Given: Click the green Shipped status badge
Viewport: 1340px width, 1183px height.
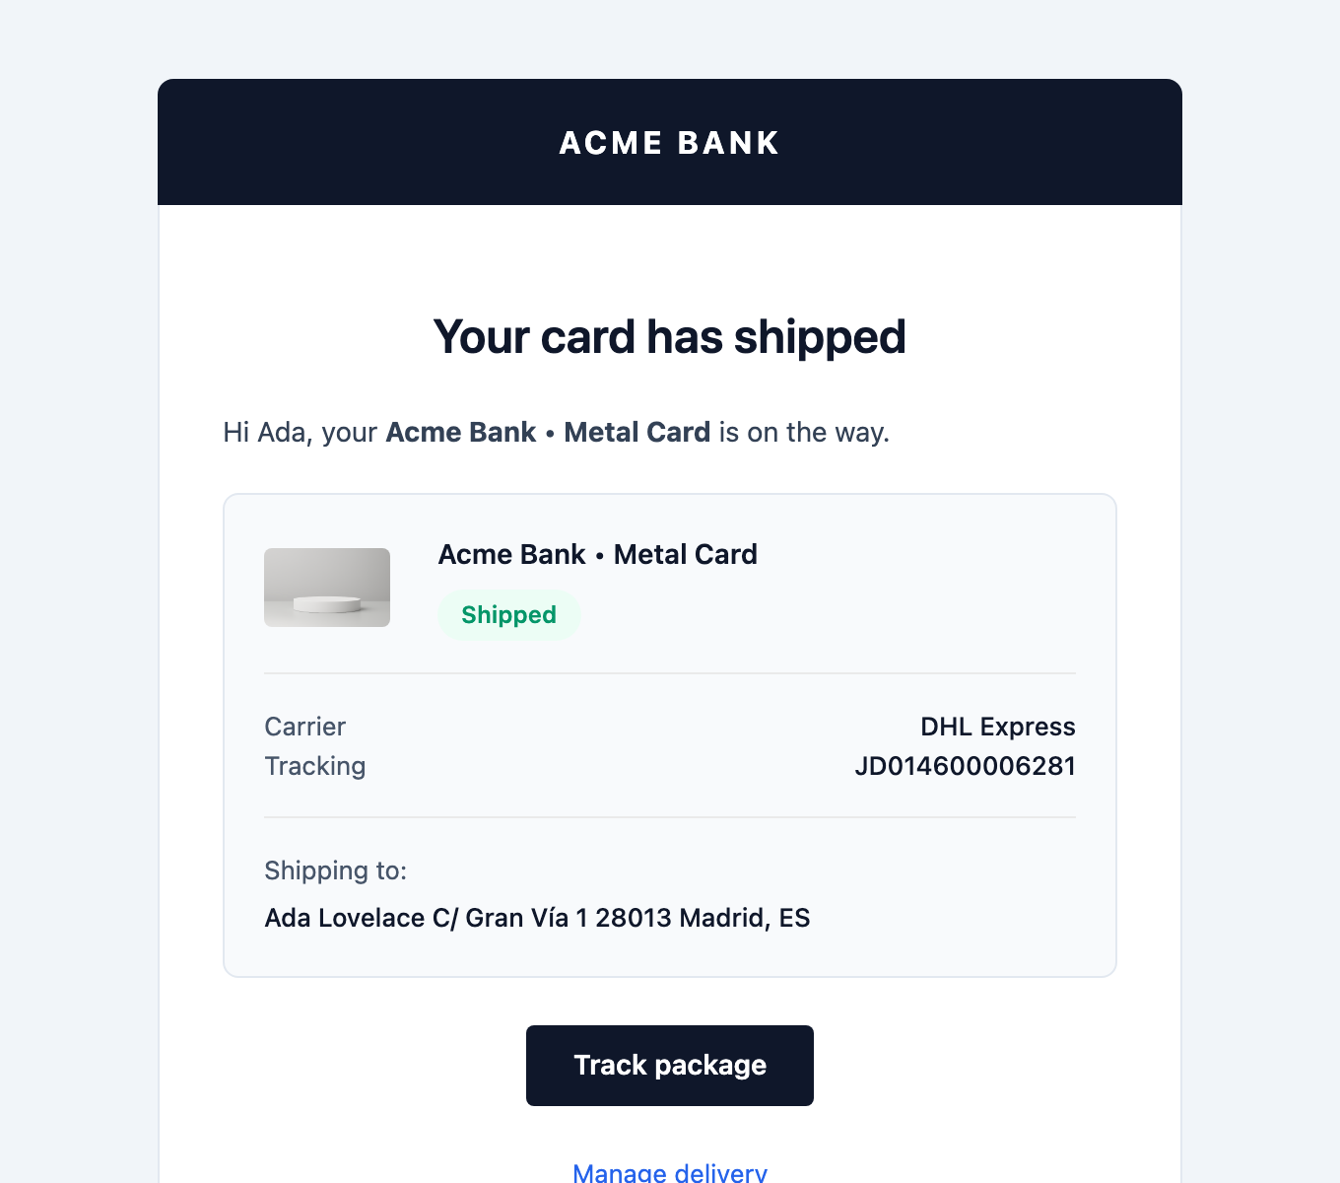Looking at the screenshot, I should (508, 614).
